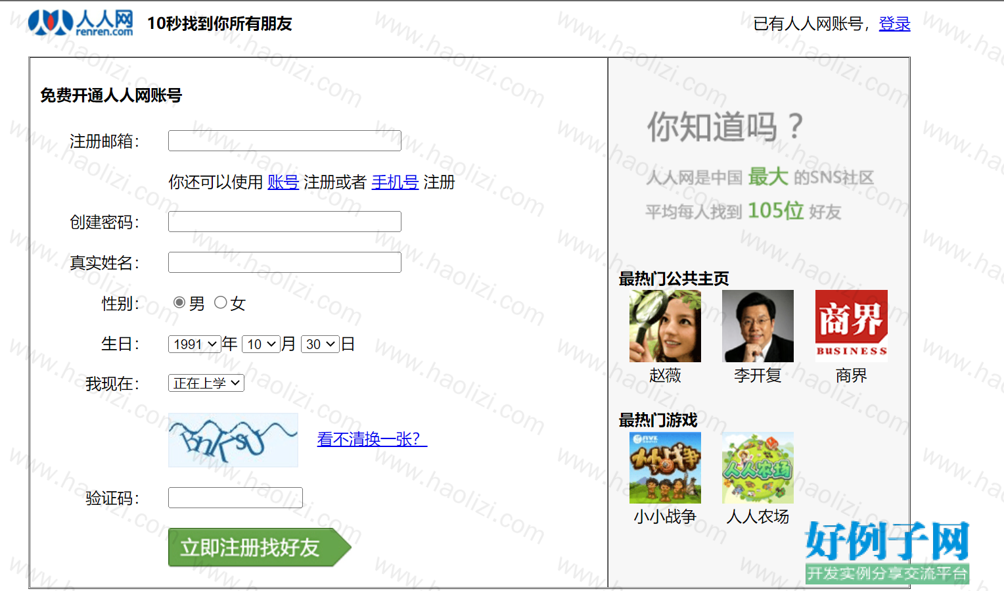
Task: Open the 李开复 public page thumbnail
Action: [758, 326]
